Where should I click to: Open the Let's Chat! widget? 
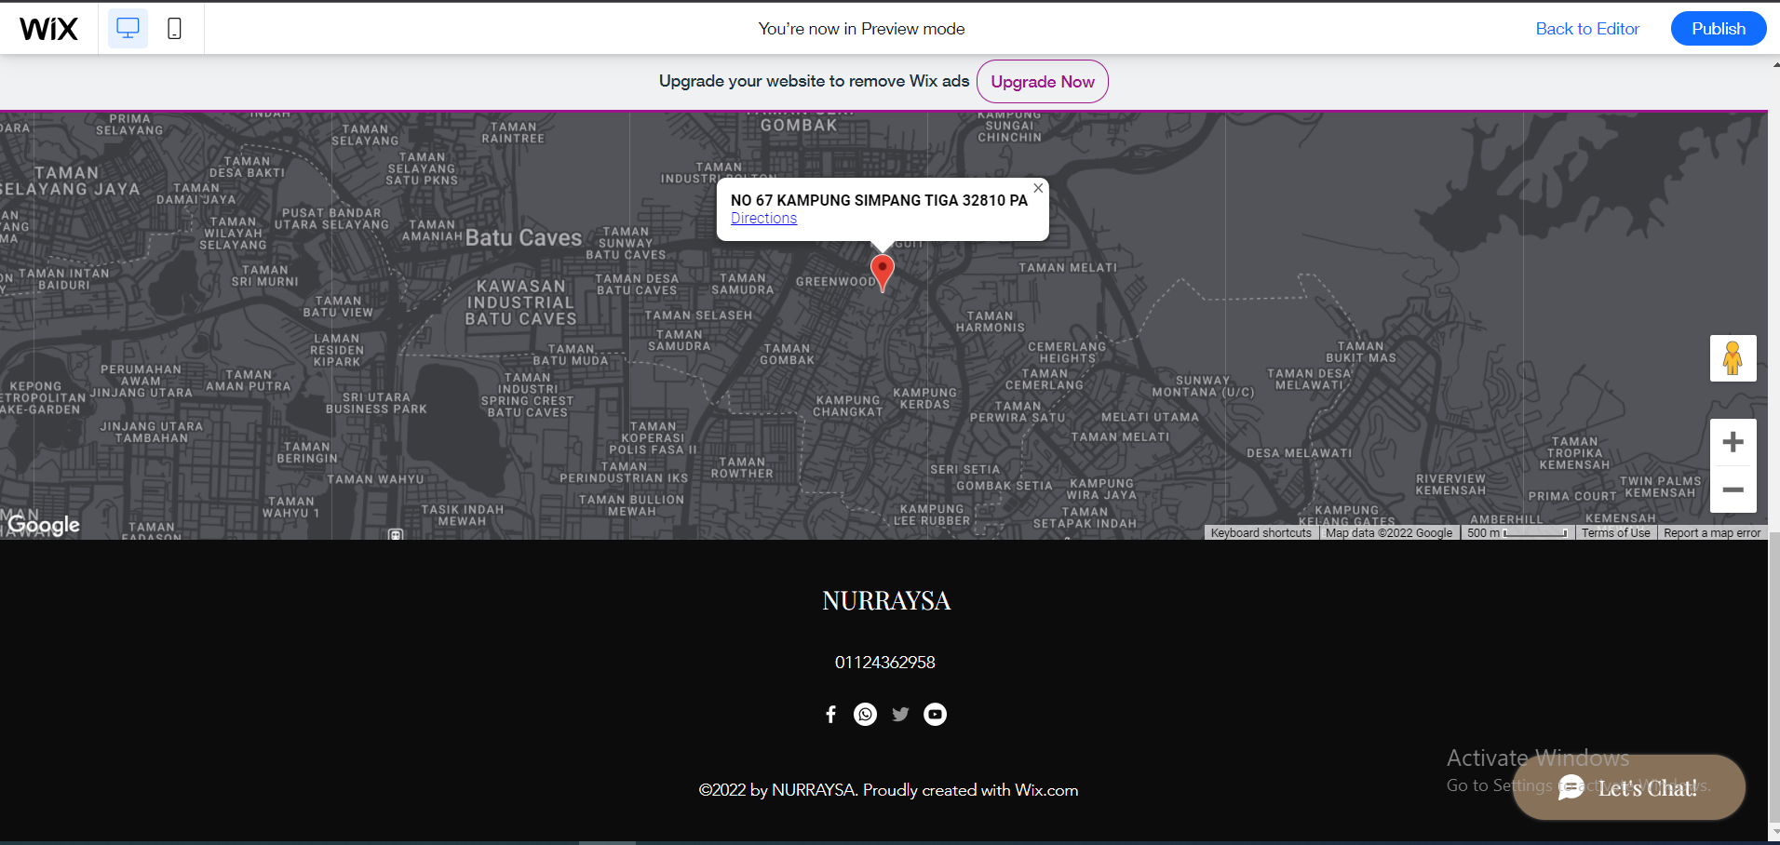click(x=1628, y=787)
